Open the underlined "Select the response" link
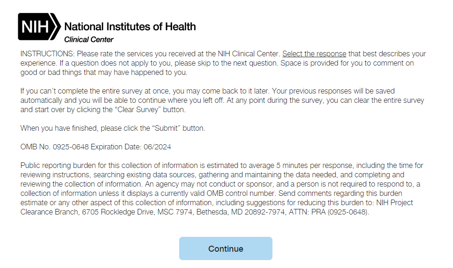Image resolution: width=453 pixels, height=268 pixels. pos(314,54)
